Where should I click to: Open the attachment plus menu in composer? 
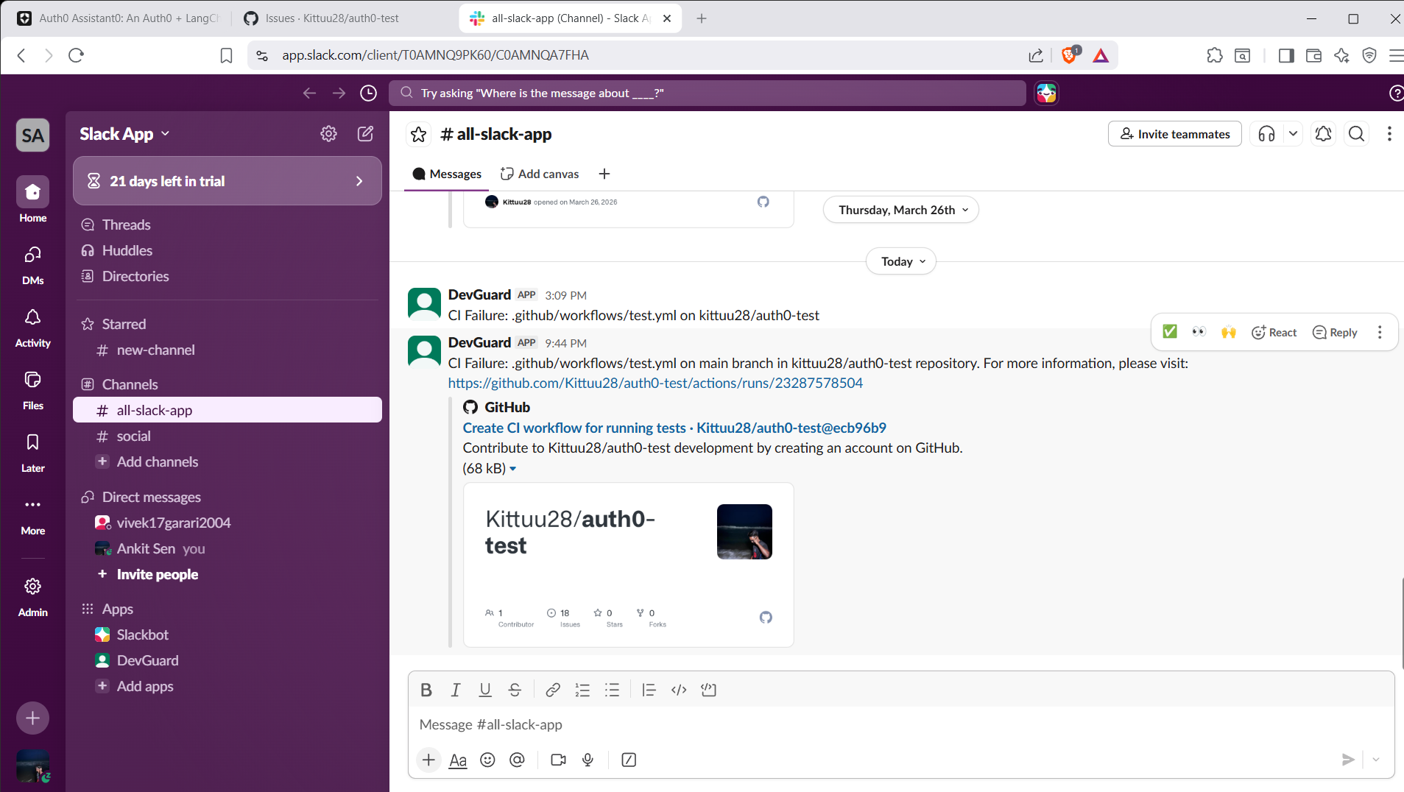click(428, 760)
